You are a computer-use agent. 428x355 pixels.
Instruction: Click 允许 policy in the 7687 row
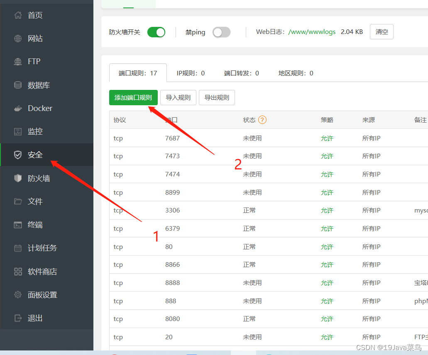327,138
